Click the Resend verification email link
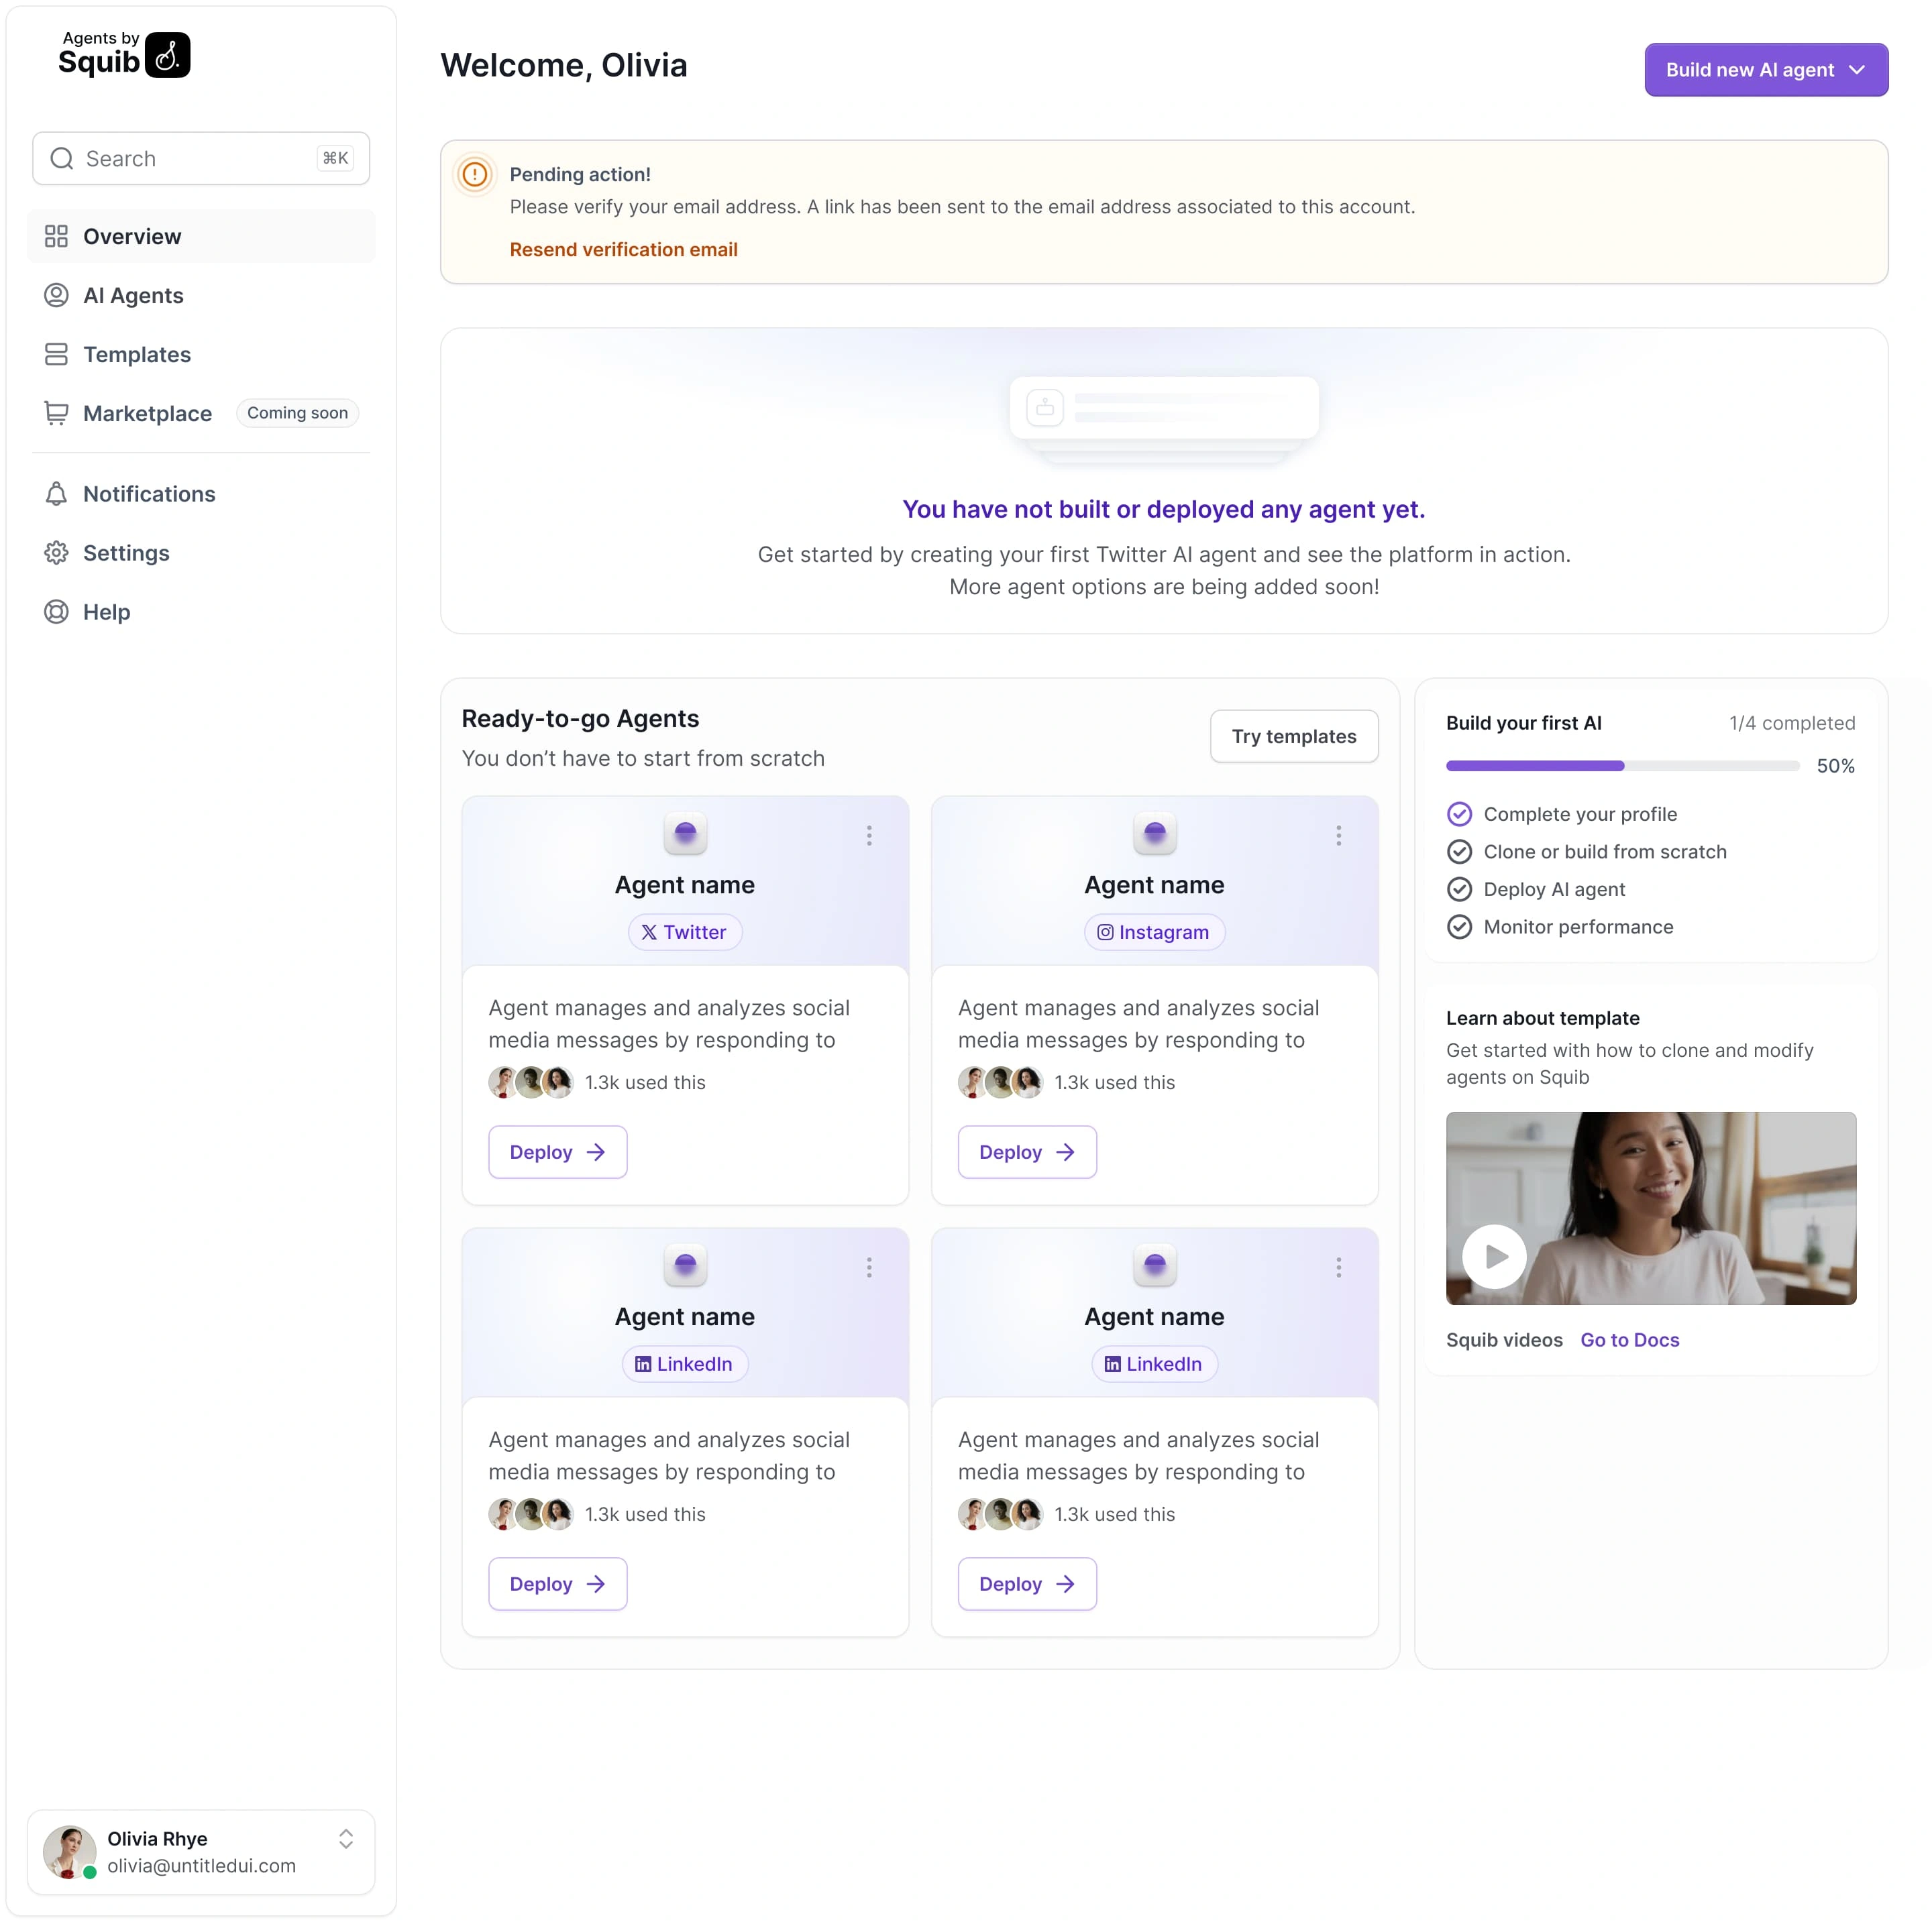The image size is (1932, 1922). point(623,250)
